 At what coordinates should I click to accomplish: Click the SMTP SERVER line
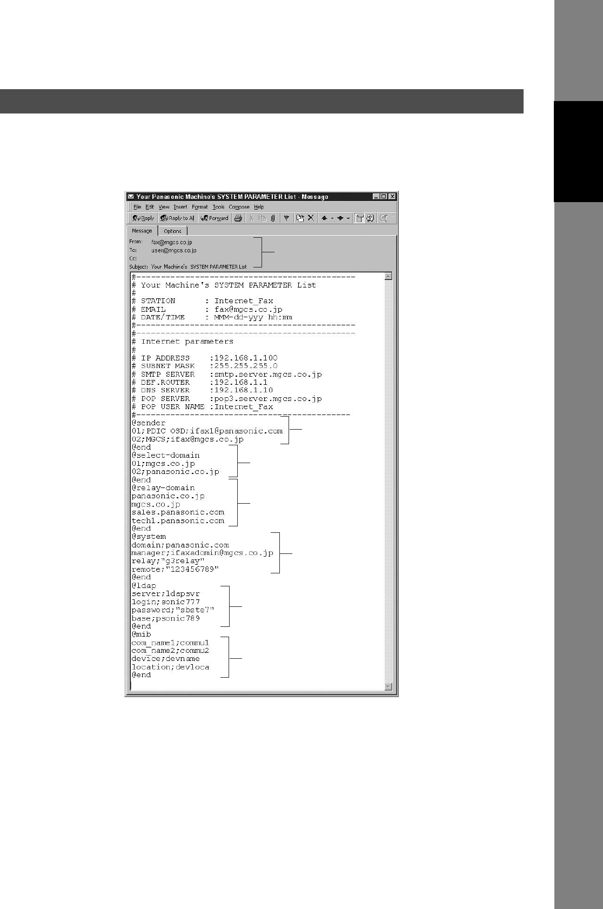click(x=227, y=374)
